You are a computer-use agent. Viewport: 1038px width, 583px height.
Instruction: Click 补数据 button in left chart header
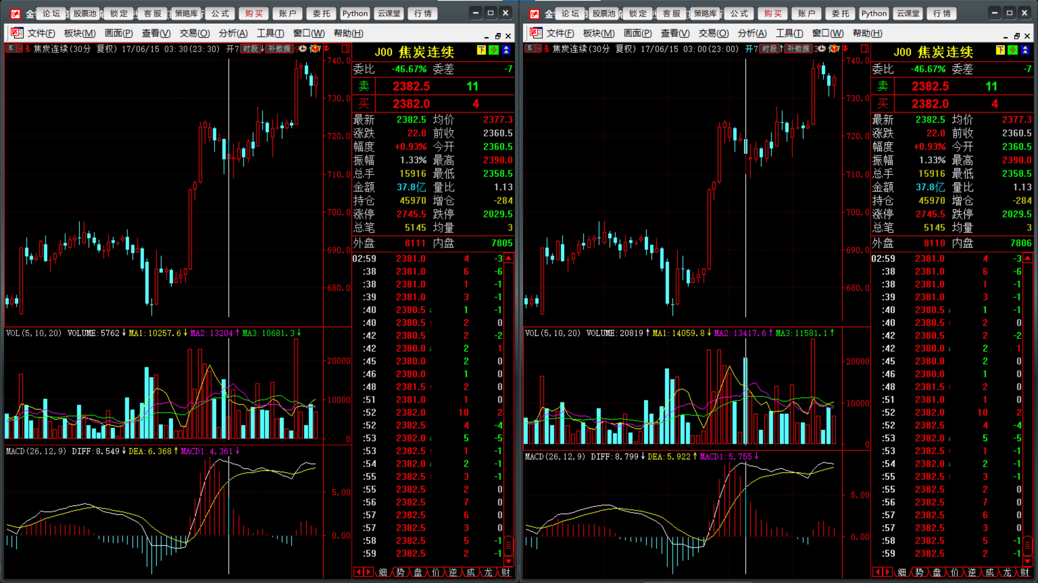click(279, 49)
